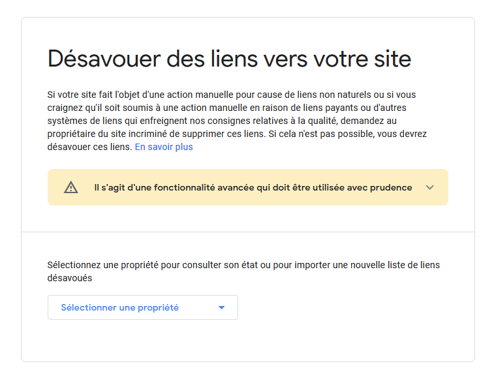Image resolution: width=496 pixels, height=383 pixels.
Task: Click the 'Désavouer des liens vers votre site' heading
Action: [x=229, y=59]
